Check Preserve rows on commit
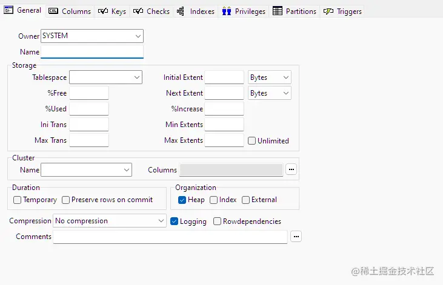The image size is (443, 285). pyautogui.click(x=65, y=200)
